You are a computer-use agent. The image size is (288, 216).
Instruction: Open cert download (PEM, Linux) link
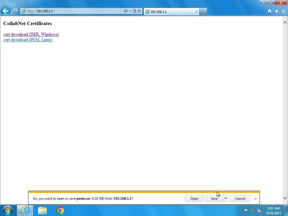(x=28, y=40)
